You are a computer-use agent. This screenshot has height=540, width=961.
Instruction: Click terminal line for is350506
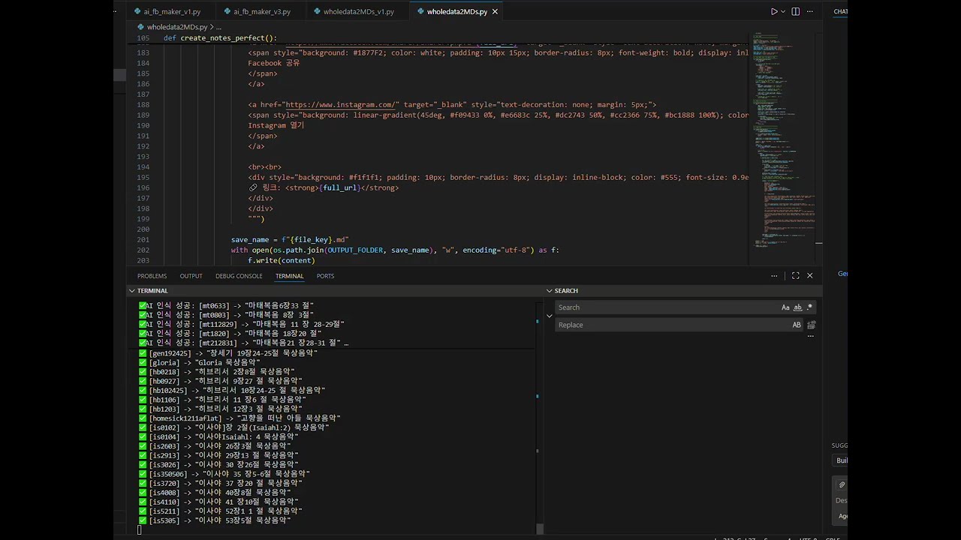point(224,474)
